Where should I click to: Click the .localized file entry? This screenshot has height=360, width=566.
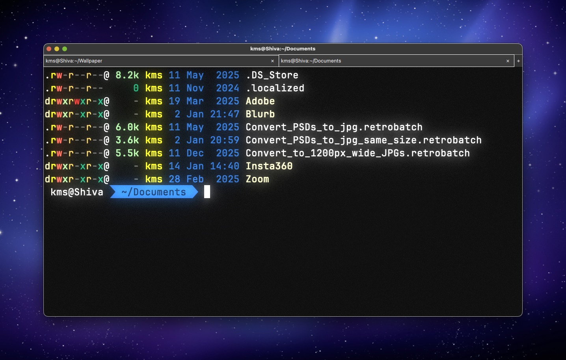point(275,88)
